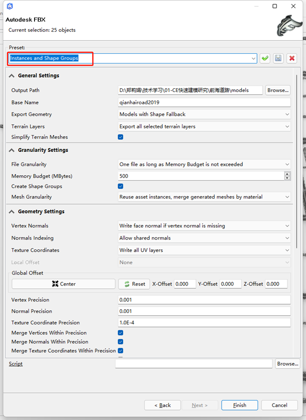This screenshot has width=306, height=420.
Task: Click the settings panel vertical scrollbar
Action: (296, 162)
